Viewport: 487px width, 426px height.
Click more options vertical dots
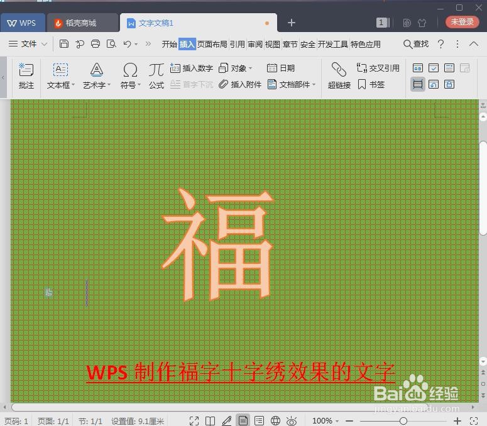pyautogui.click(x=457, y=44)
